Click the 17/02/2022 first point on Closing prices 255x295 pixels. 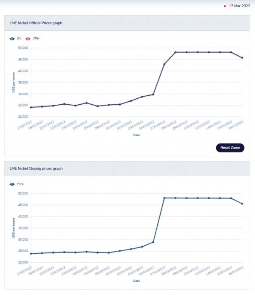tap(31, 254)
